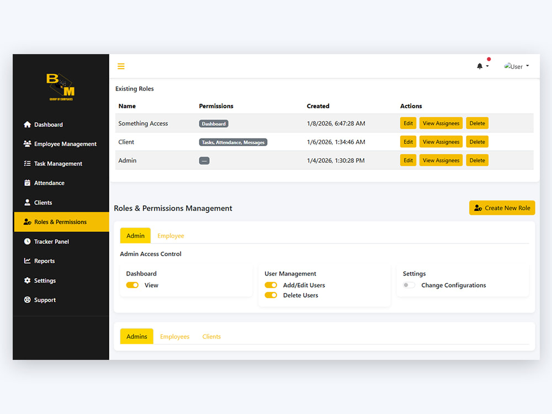Click the Roles & Permissions user-gear icon
Screen dimensions: 552x414
(x=27, y=222)
